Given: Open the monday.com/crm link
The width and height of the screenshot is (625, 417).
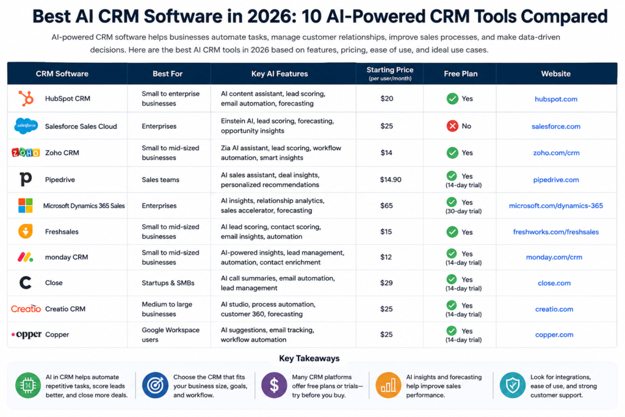Looking at the screenshot, I should (x=554, y=257).
